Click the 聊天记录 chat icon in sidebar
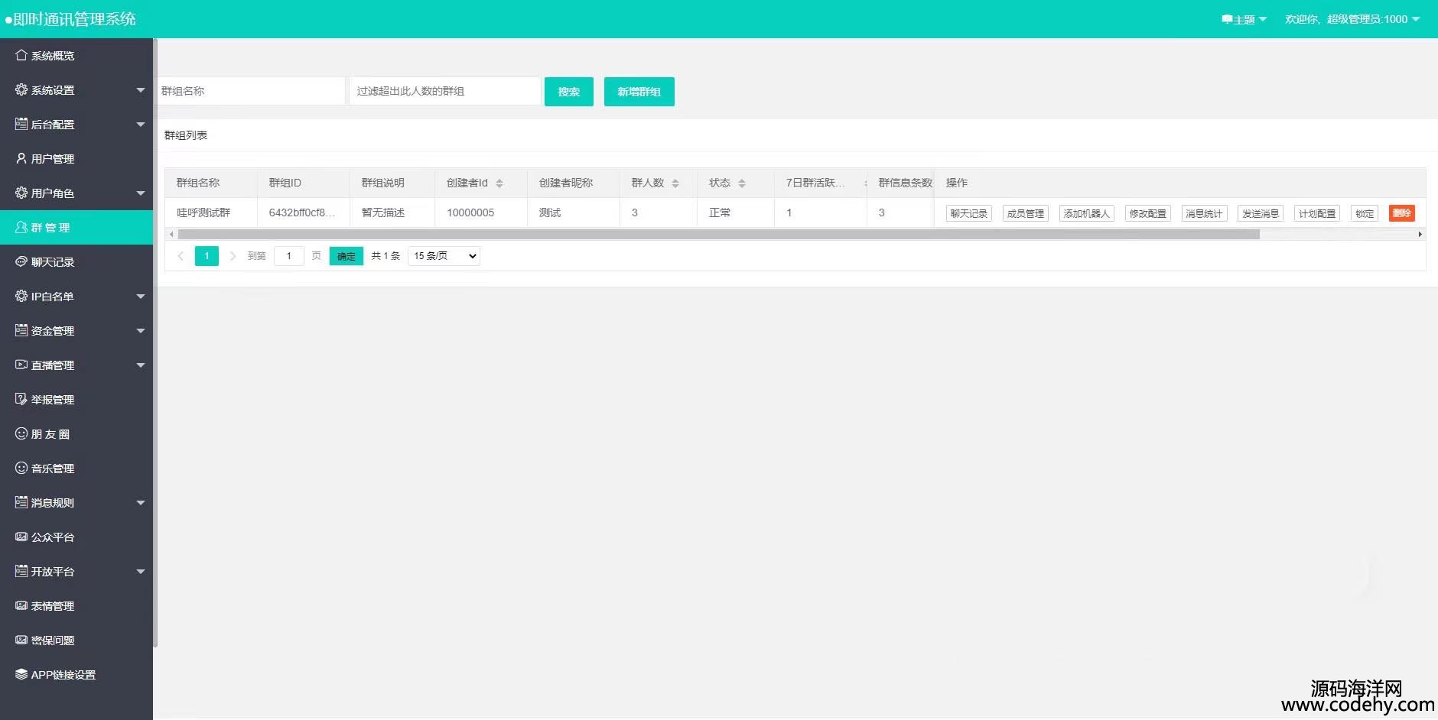The height and width of the screenshot is (720, 1438). 21,261
